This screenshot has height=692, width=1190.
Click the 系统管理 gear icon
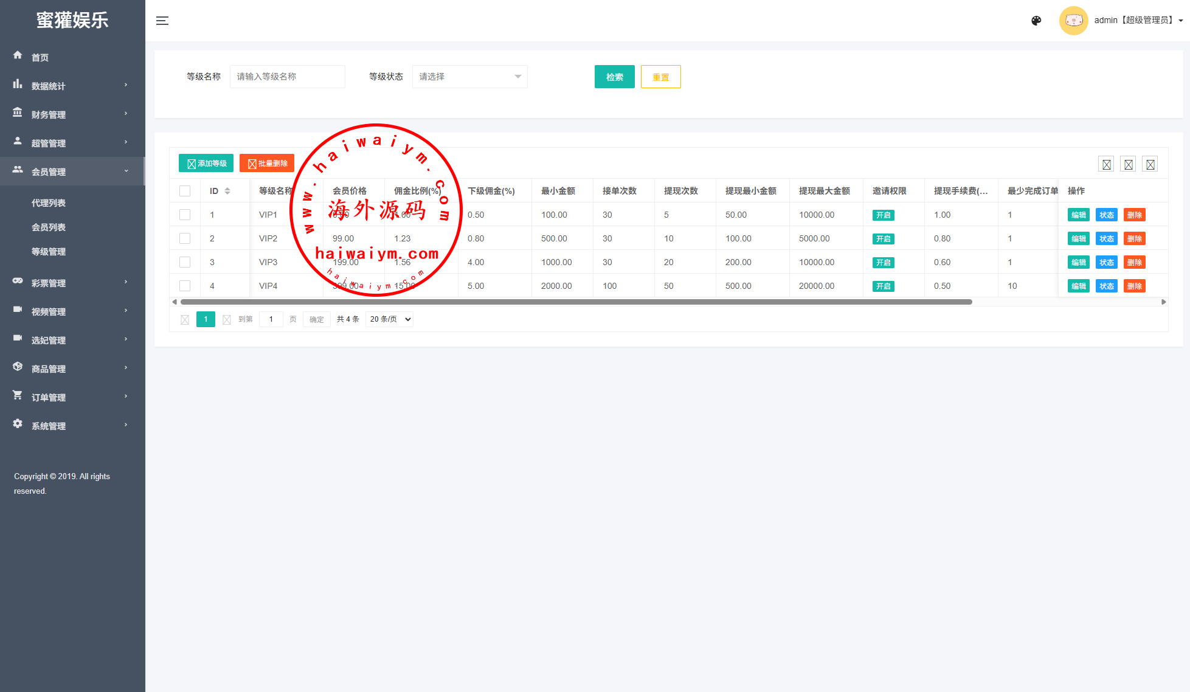tap(18, 424)
